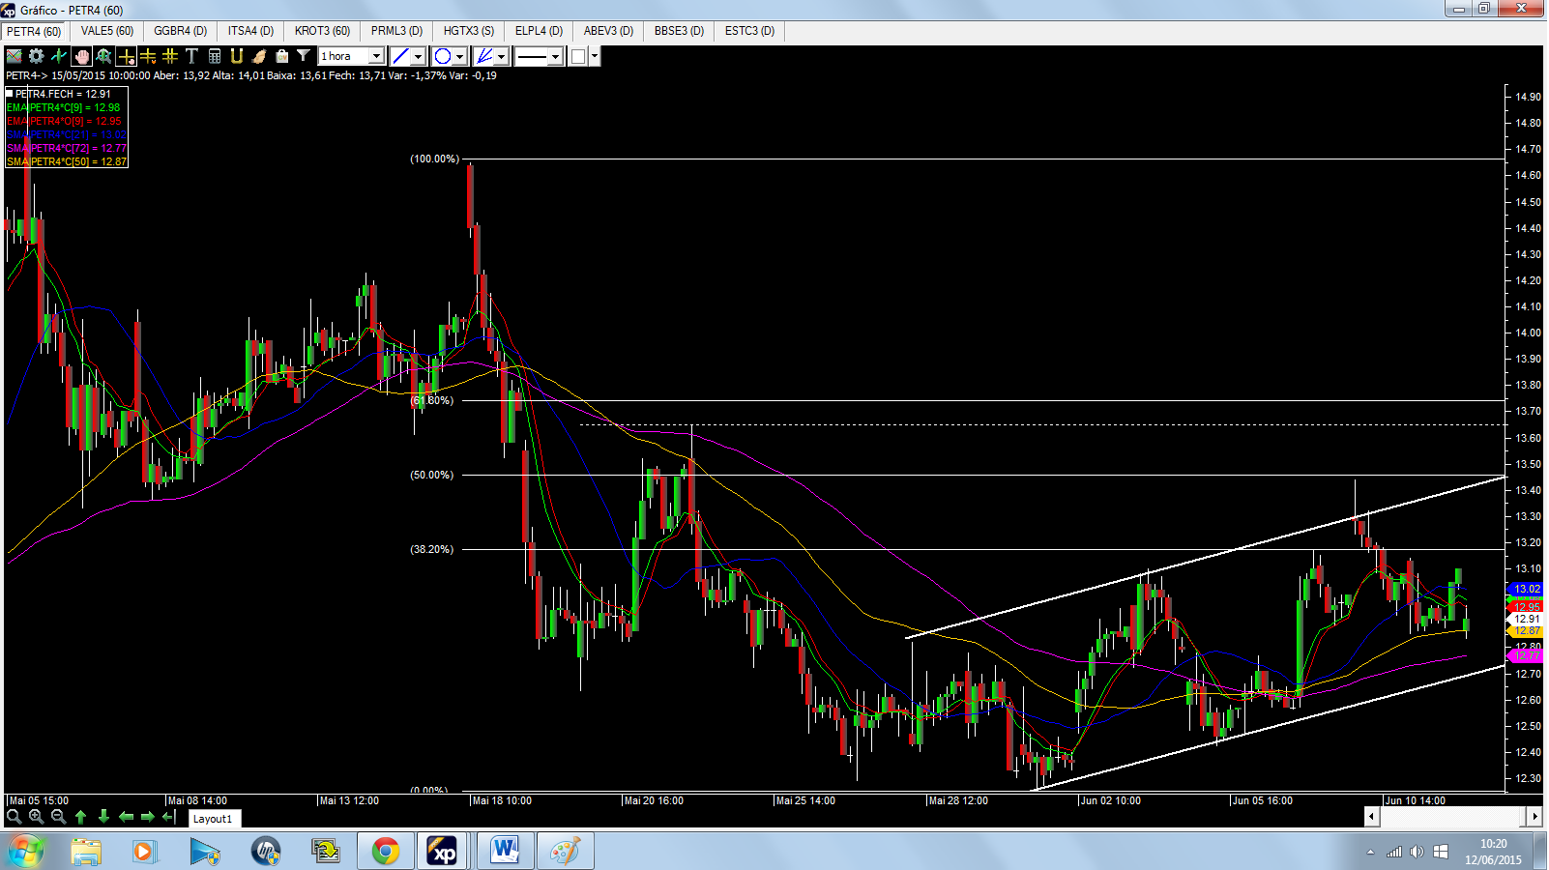The height and width of the screenshot is (870, 1549).
Task: Click the (61.80%) Fibonacci level label
Action: tap(431, 400)
